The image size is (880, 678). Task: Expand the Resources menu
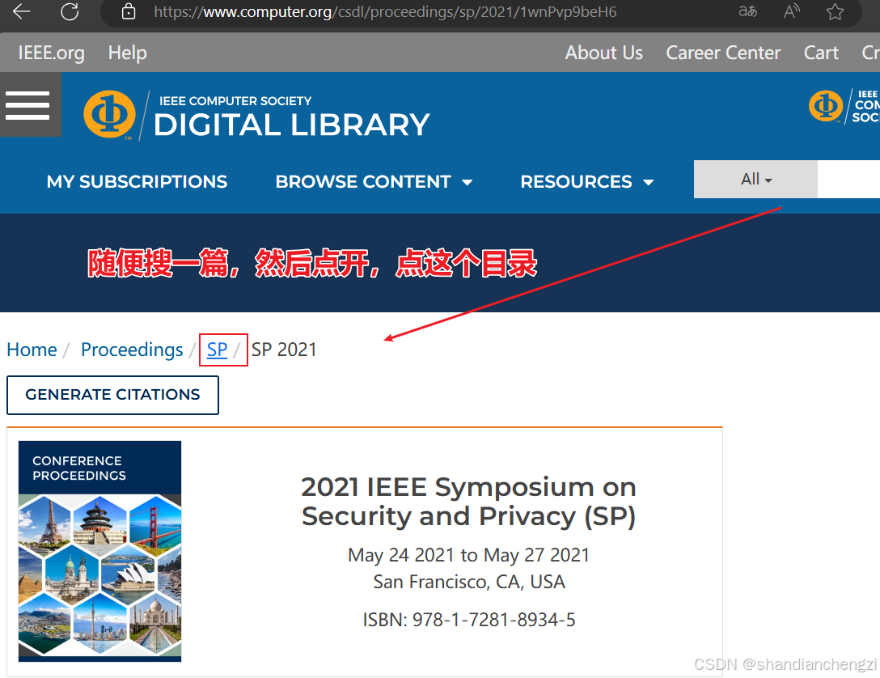587,182
